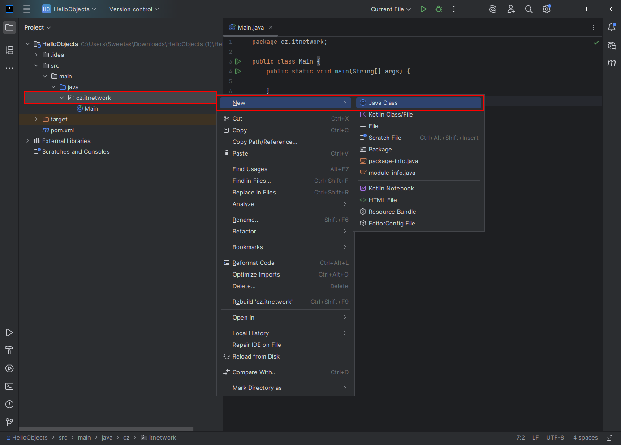Open the Refactor submenu

coord(285,231)
